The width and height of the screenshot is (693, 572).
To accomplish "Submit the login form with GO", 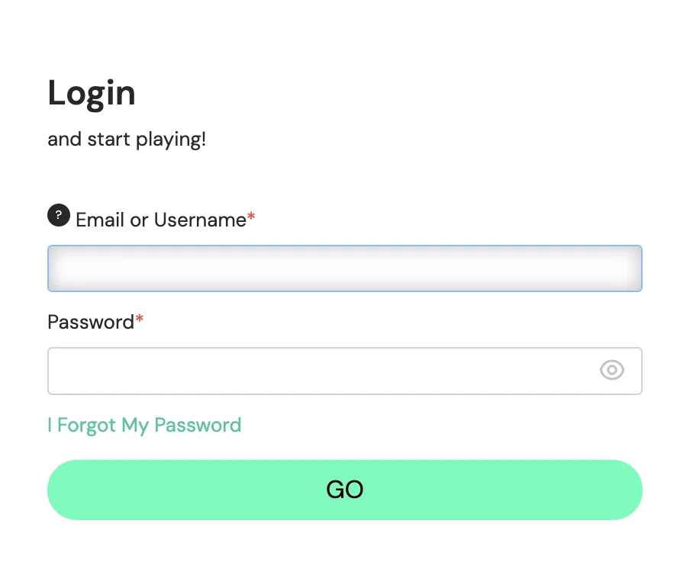I will [x=345, y=490].
